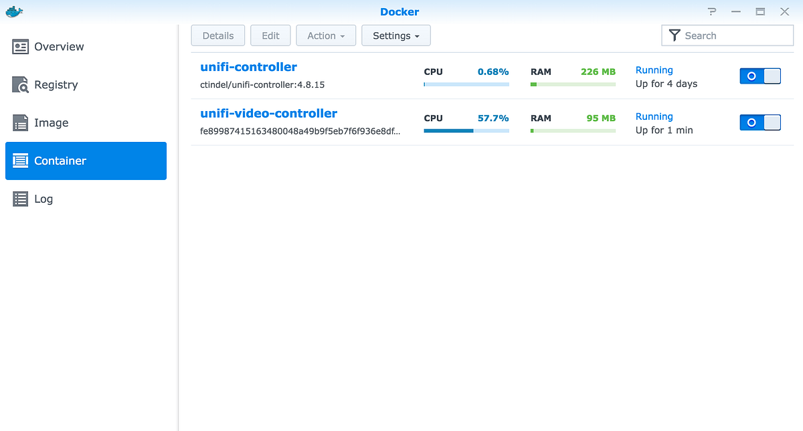Open Action menu chevron arrow
803x431 pixels.
343,36
